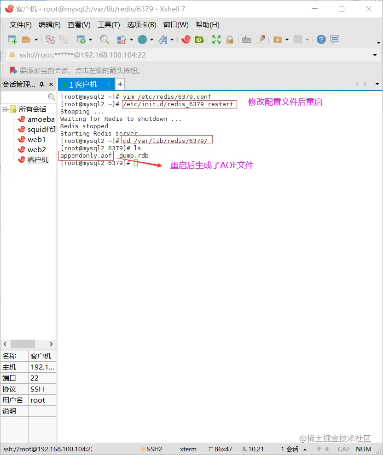383x455 pixels.
Task: Expand the color scheme dropdown arrow
Action: point(131,40)
